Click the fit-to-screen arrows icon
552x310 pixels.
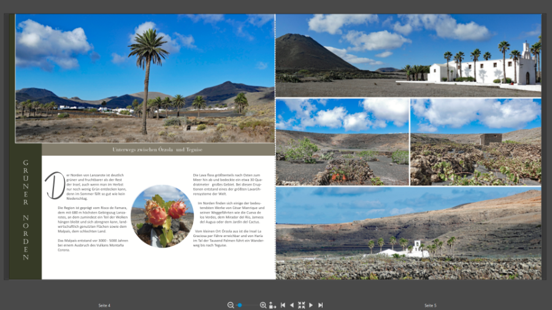coord(301,305)
